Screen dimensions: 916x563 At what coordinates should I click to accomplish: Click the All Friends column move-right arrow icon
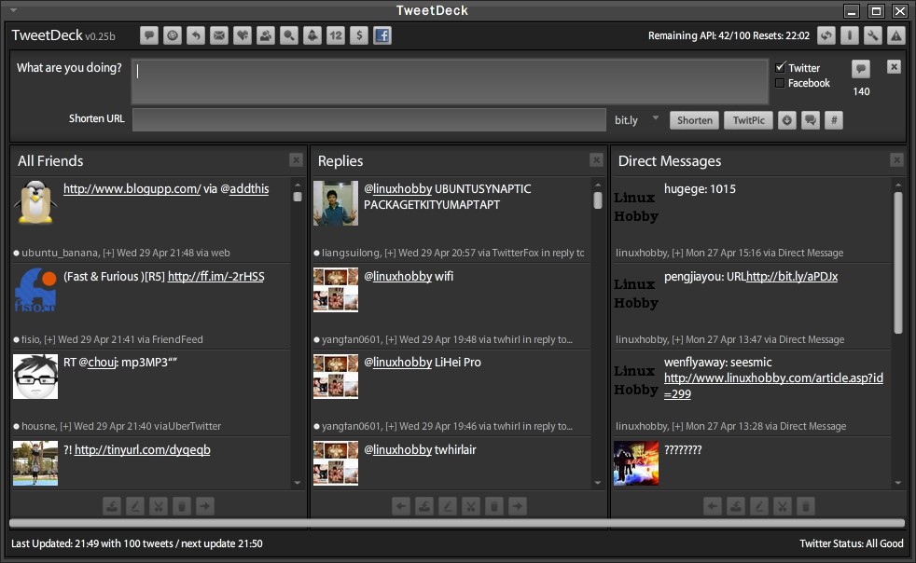pyautogui.click(x=205, y=506)
